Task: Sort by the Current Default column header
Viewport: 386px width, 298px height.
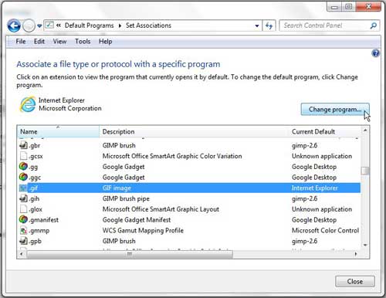Action: 324,131
